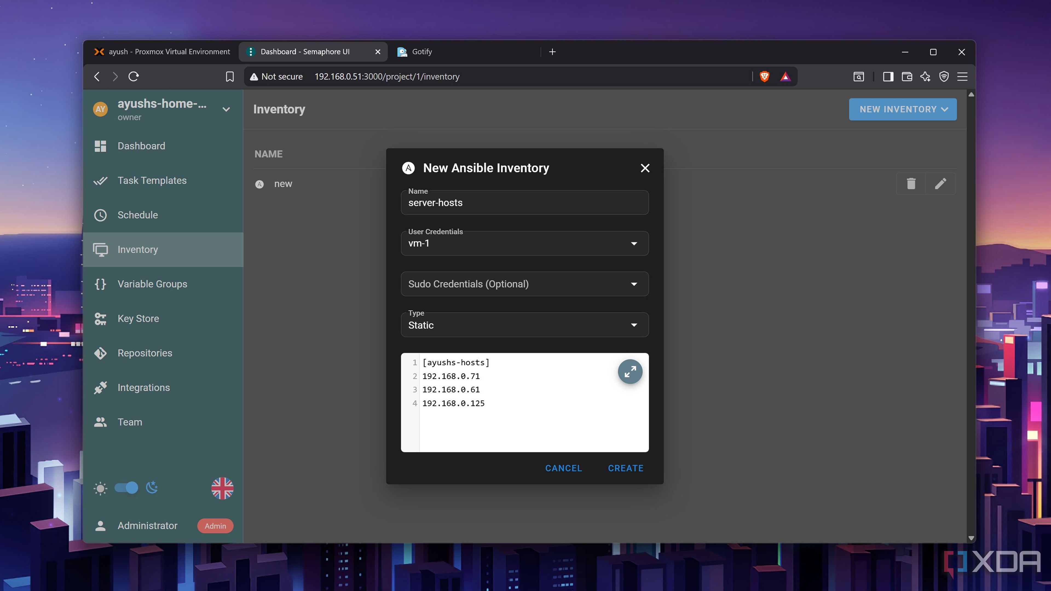Click the address bar URL
Image resolution: width=1051 pixels, height=591 pixels.
[387, 77]
